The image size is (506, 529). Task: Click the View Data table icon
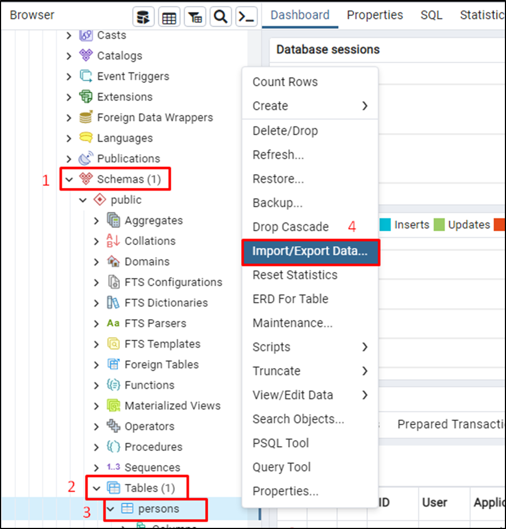click(169, 16)
